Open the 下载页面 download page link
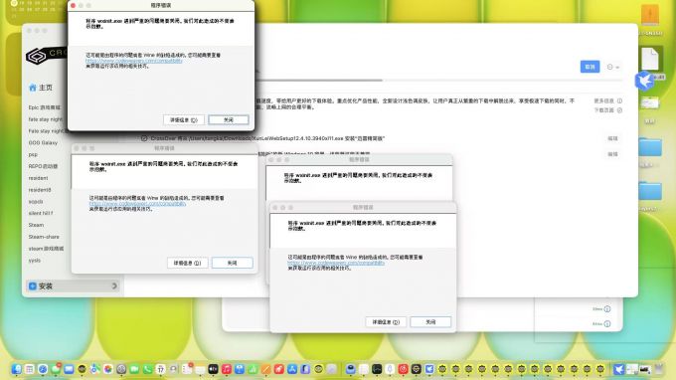 pyautogui.click(x=607, y=110)
